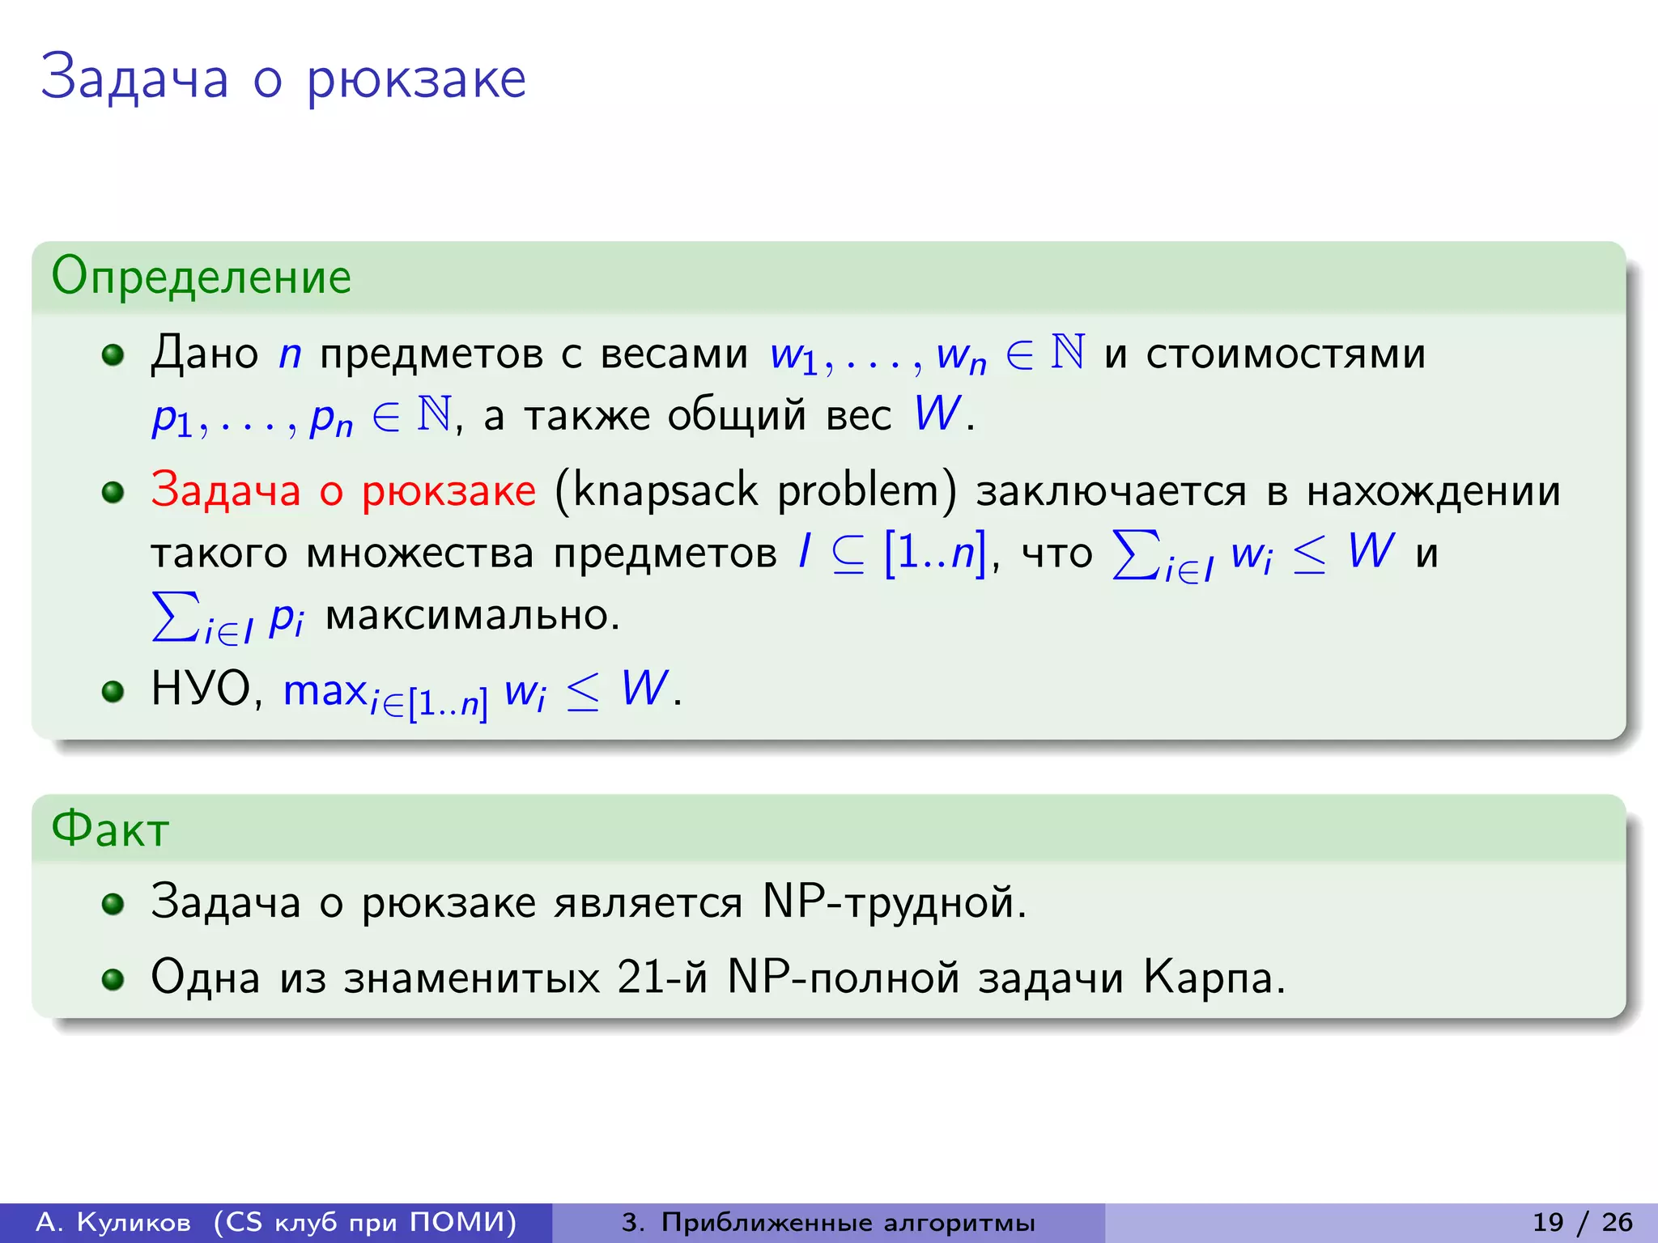Click the line starting with "НУО, max"

[x=417, y=693]
